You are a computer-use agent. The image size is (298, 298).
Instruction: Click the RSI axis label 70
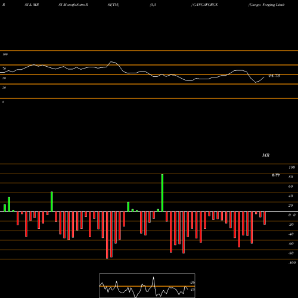pyautogui.click(x=4, y=69)
